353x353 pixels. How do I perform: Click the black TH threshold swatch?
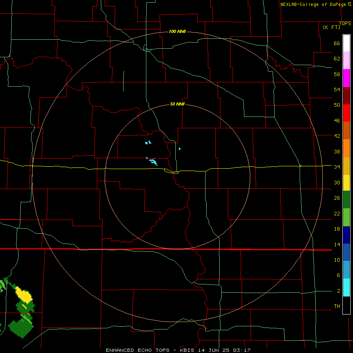coord(346,305)
